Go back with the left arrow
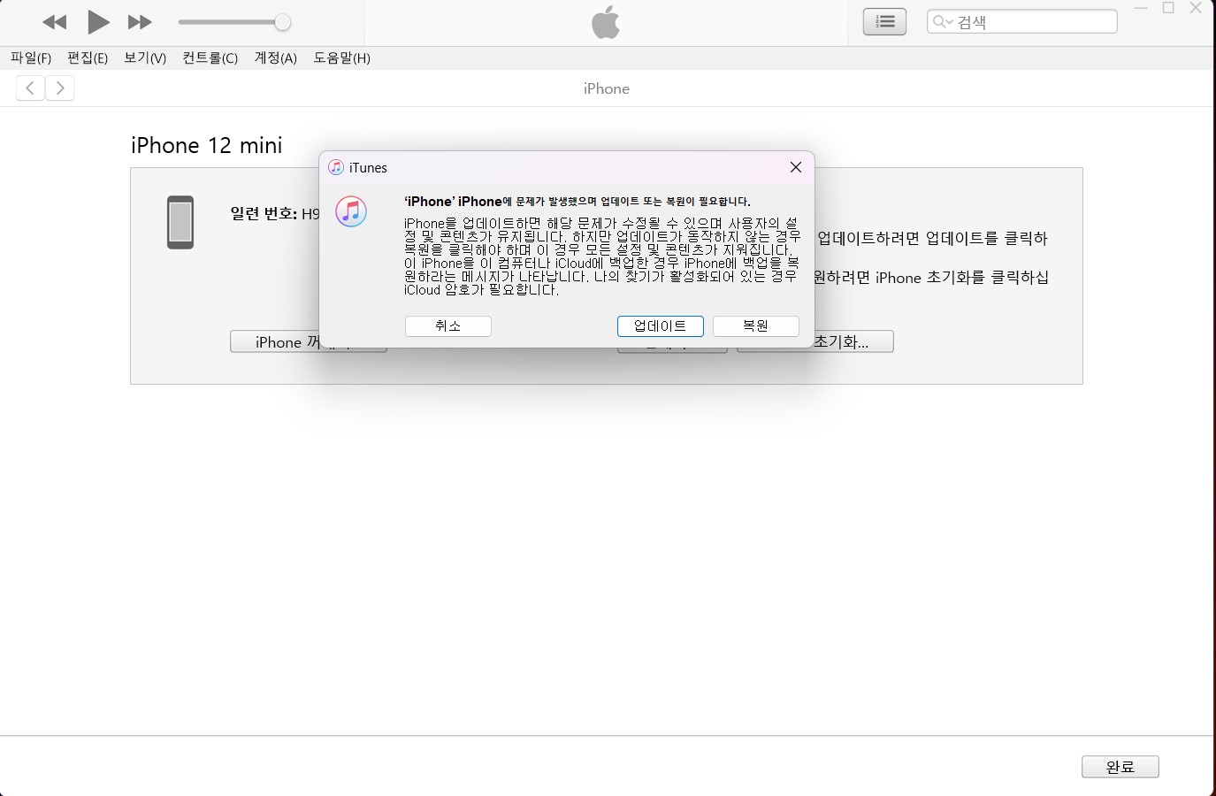The image size is (1216, 796). [30, 88]
